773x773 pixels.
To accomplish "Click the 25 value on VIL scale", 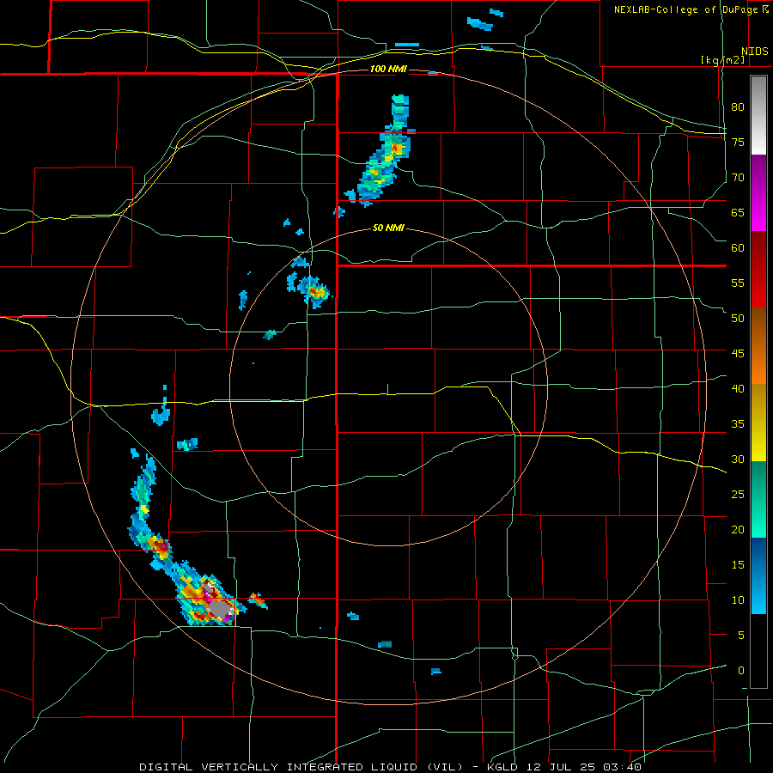I will [738, 494].
